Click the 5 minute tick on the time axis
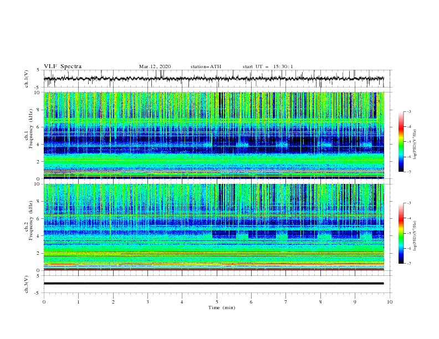439x339 pixels. (x=217, y=302)
